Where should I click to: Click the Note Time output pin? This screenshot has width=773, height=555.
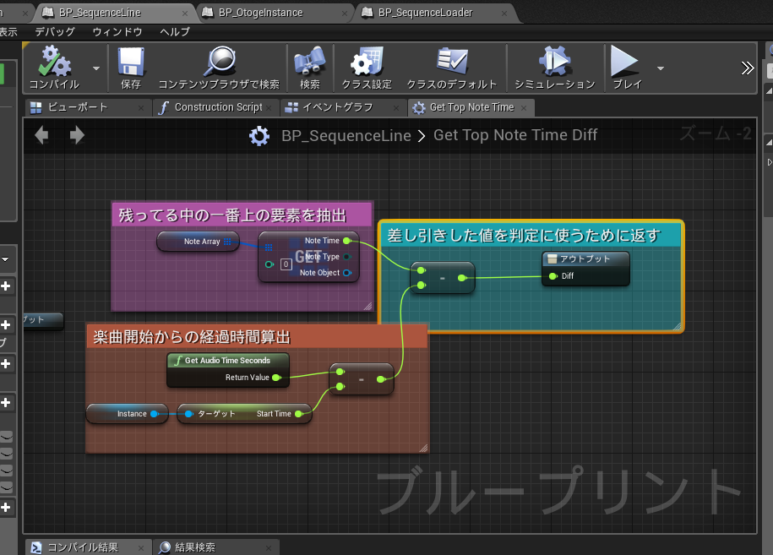tap(347, 241)
